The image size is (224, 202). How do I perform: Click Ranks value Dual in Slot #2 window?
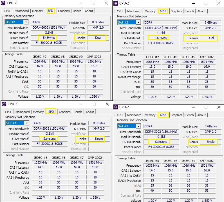211,38
